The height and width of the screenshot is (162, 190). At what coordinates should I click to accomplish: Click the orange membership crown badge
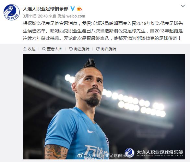79,9
